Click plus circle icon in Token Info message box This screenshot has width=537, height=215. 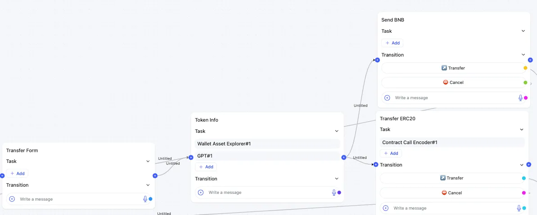201,193
